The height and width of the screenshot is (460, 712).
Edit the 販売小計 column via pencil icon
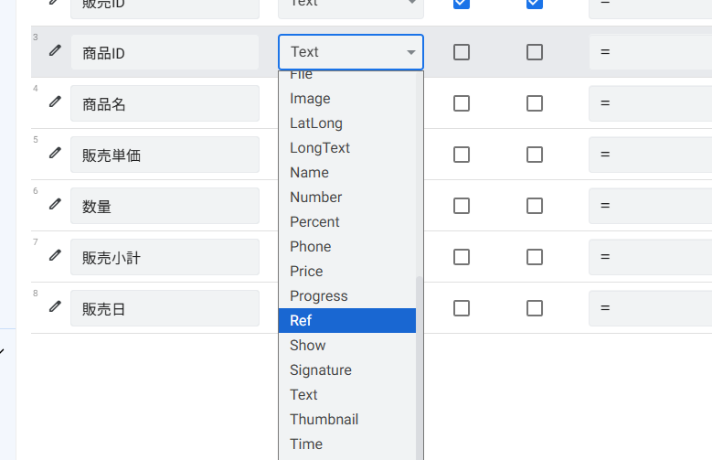pyautogui.click(x=55, y=256)
